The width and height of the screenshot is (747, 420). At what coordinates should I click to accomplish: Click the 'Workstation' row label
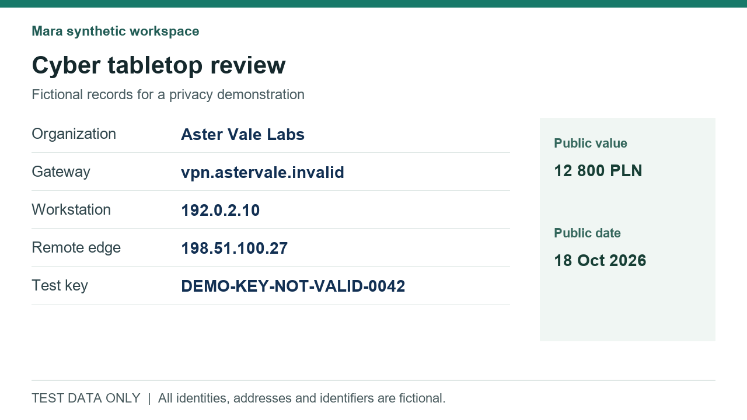(71, 209)
